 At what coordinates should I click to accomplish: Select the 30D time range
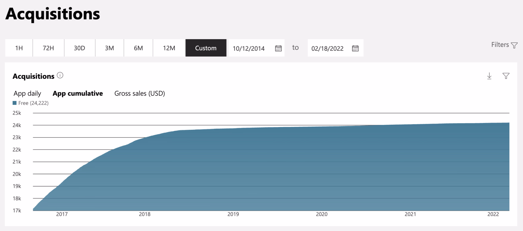[x=80, y=48]
